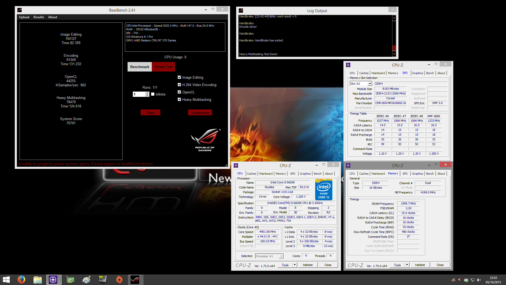The width and height of the screenshot is (506, 285).
Task: Open Tools dropdown arrow in CPU-Z Memory window
Action: tap(407, 265)
